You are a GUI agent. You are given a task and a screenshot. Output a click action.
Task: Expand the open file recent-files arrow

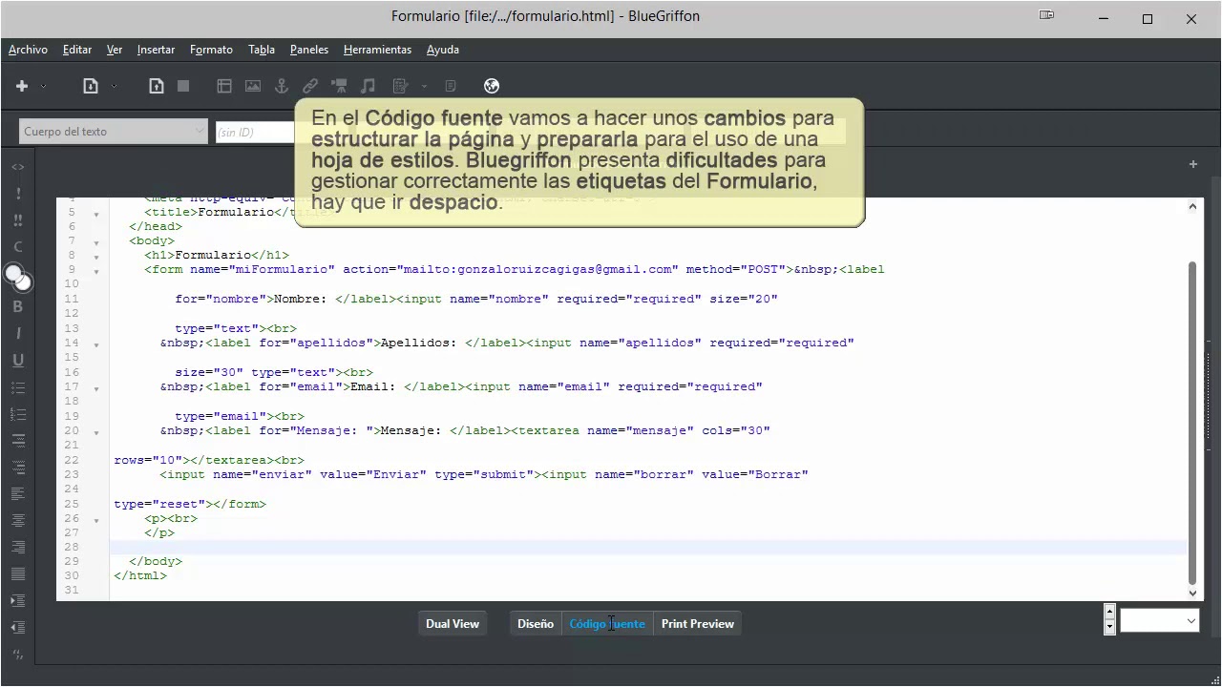click(x=115, y=86)
